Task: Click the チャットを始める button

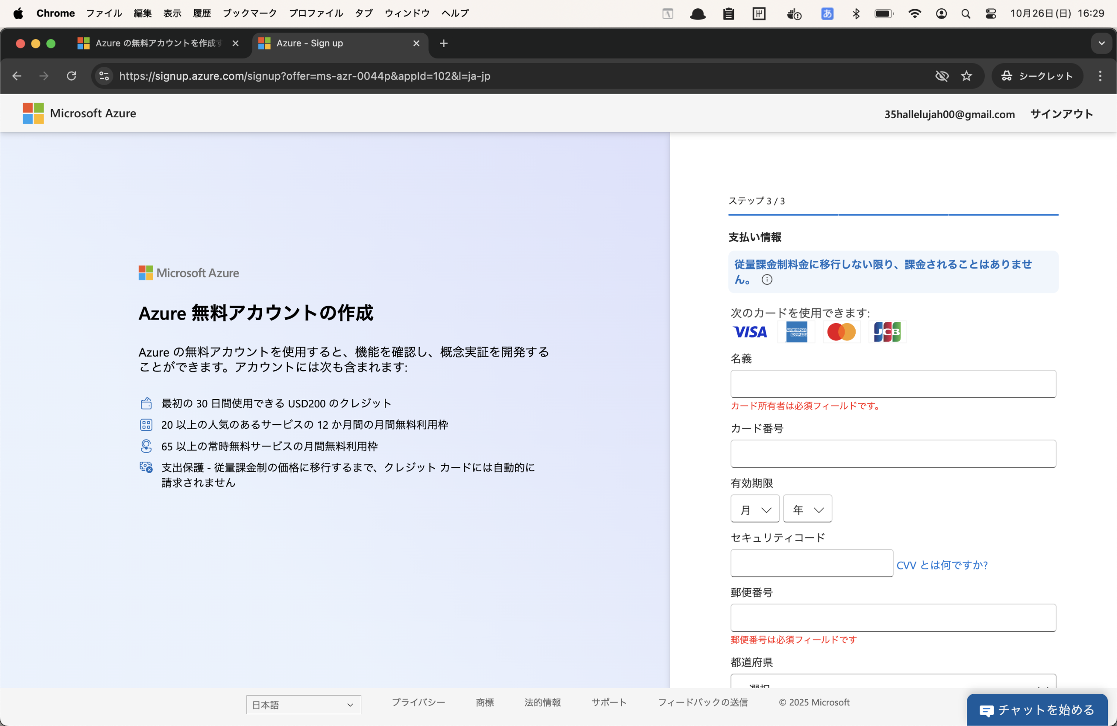Action: point(1037,709)
